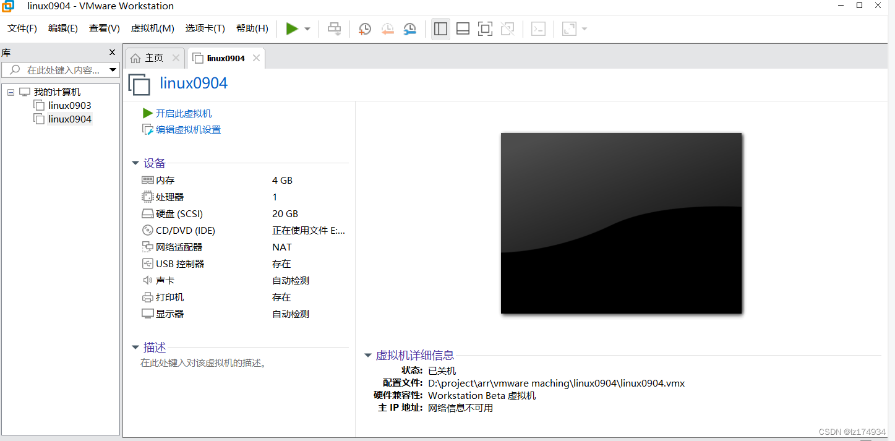Click the 硬盘 (SCSI) disk icon
Image resolution: width=895 pixels, height=441 pixels.
147,214
